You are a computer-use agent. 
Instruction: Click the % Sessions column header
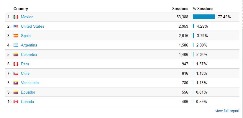(x=203, y=9)
